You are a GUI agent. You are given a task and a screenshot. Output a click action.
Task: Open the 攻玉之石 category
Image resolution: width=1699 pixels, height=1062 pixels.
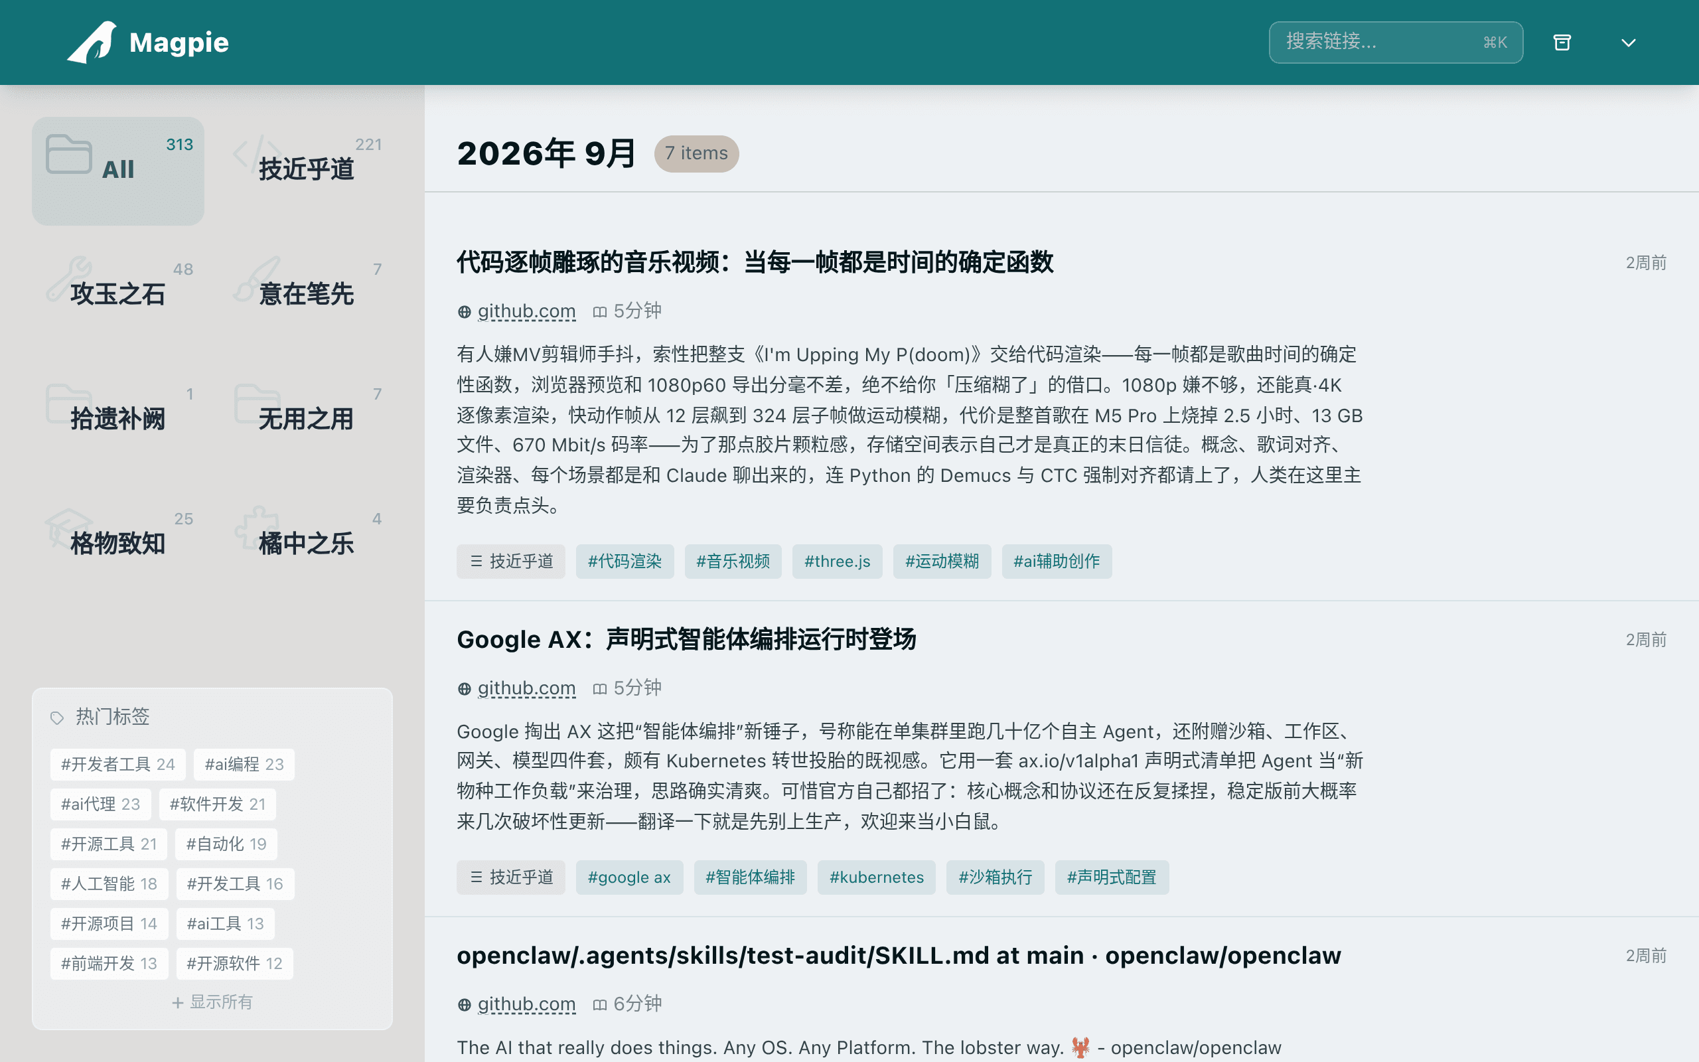pyautogui.click(x=118, y=296)
